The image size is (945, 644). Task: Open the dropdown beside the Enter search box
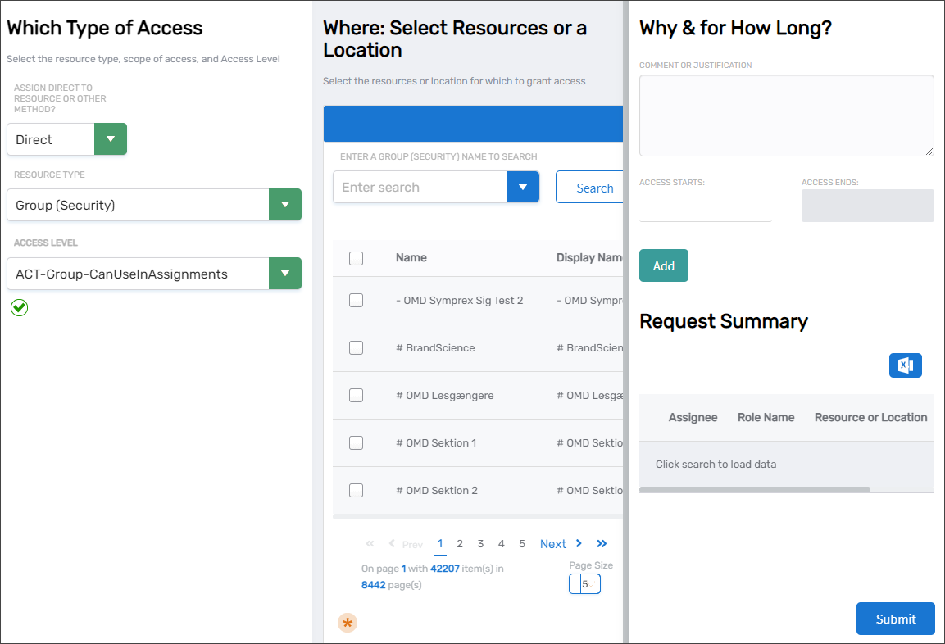523,187
